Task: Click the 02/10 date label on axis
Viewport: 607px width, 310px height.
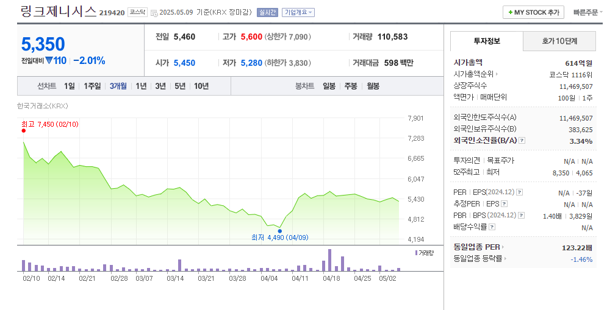Action: pos(31,278)
